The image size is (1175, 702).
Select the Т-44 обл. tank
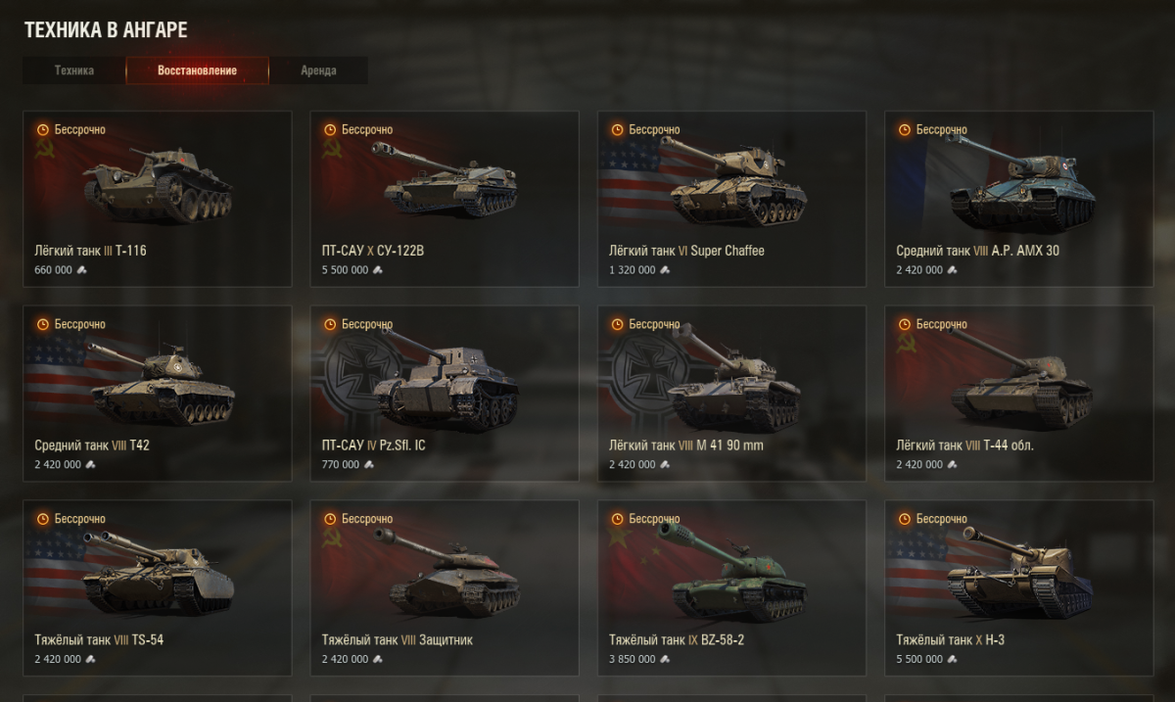[1019, 394]
